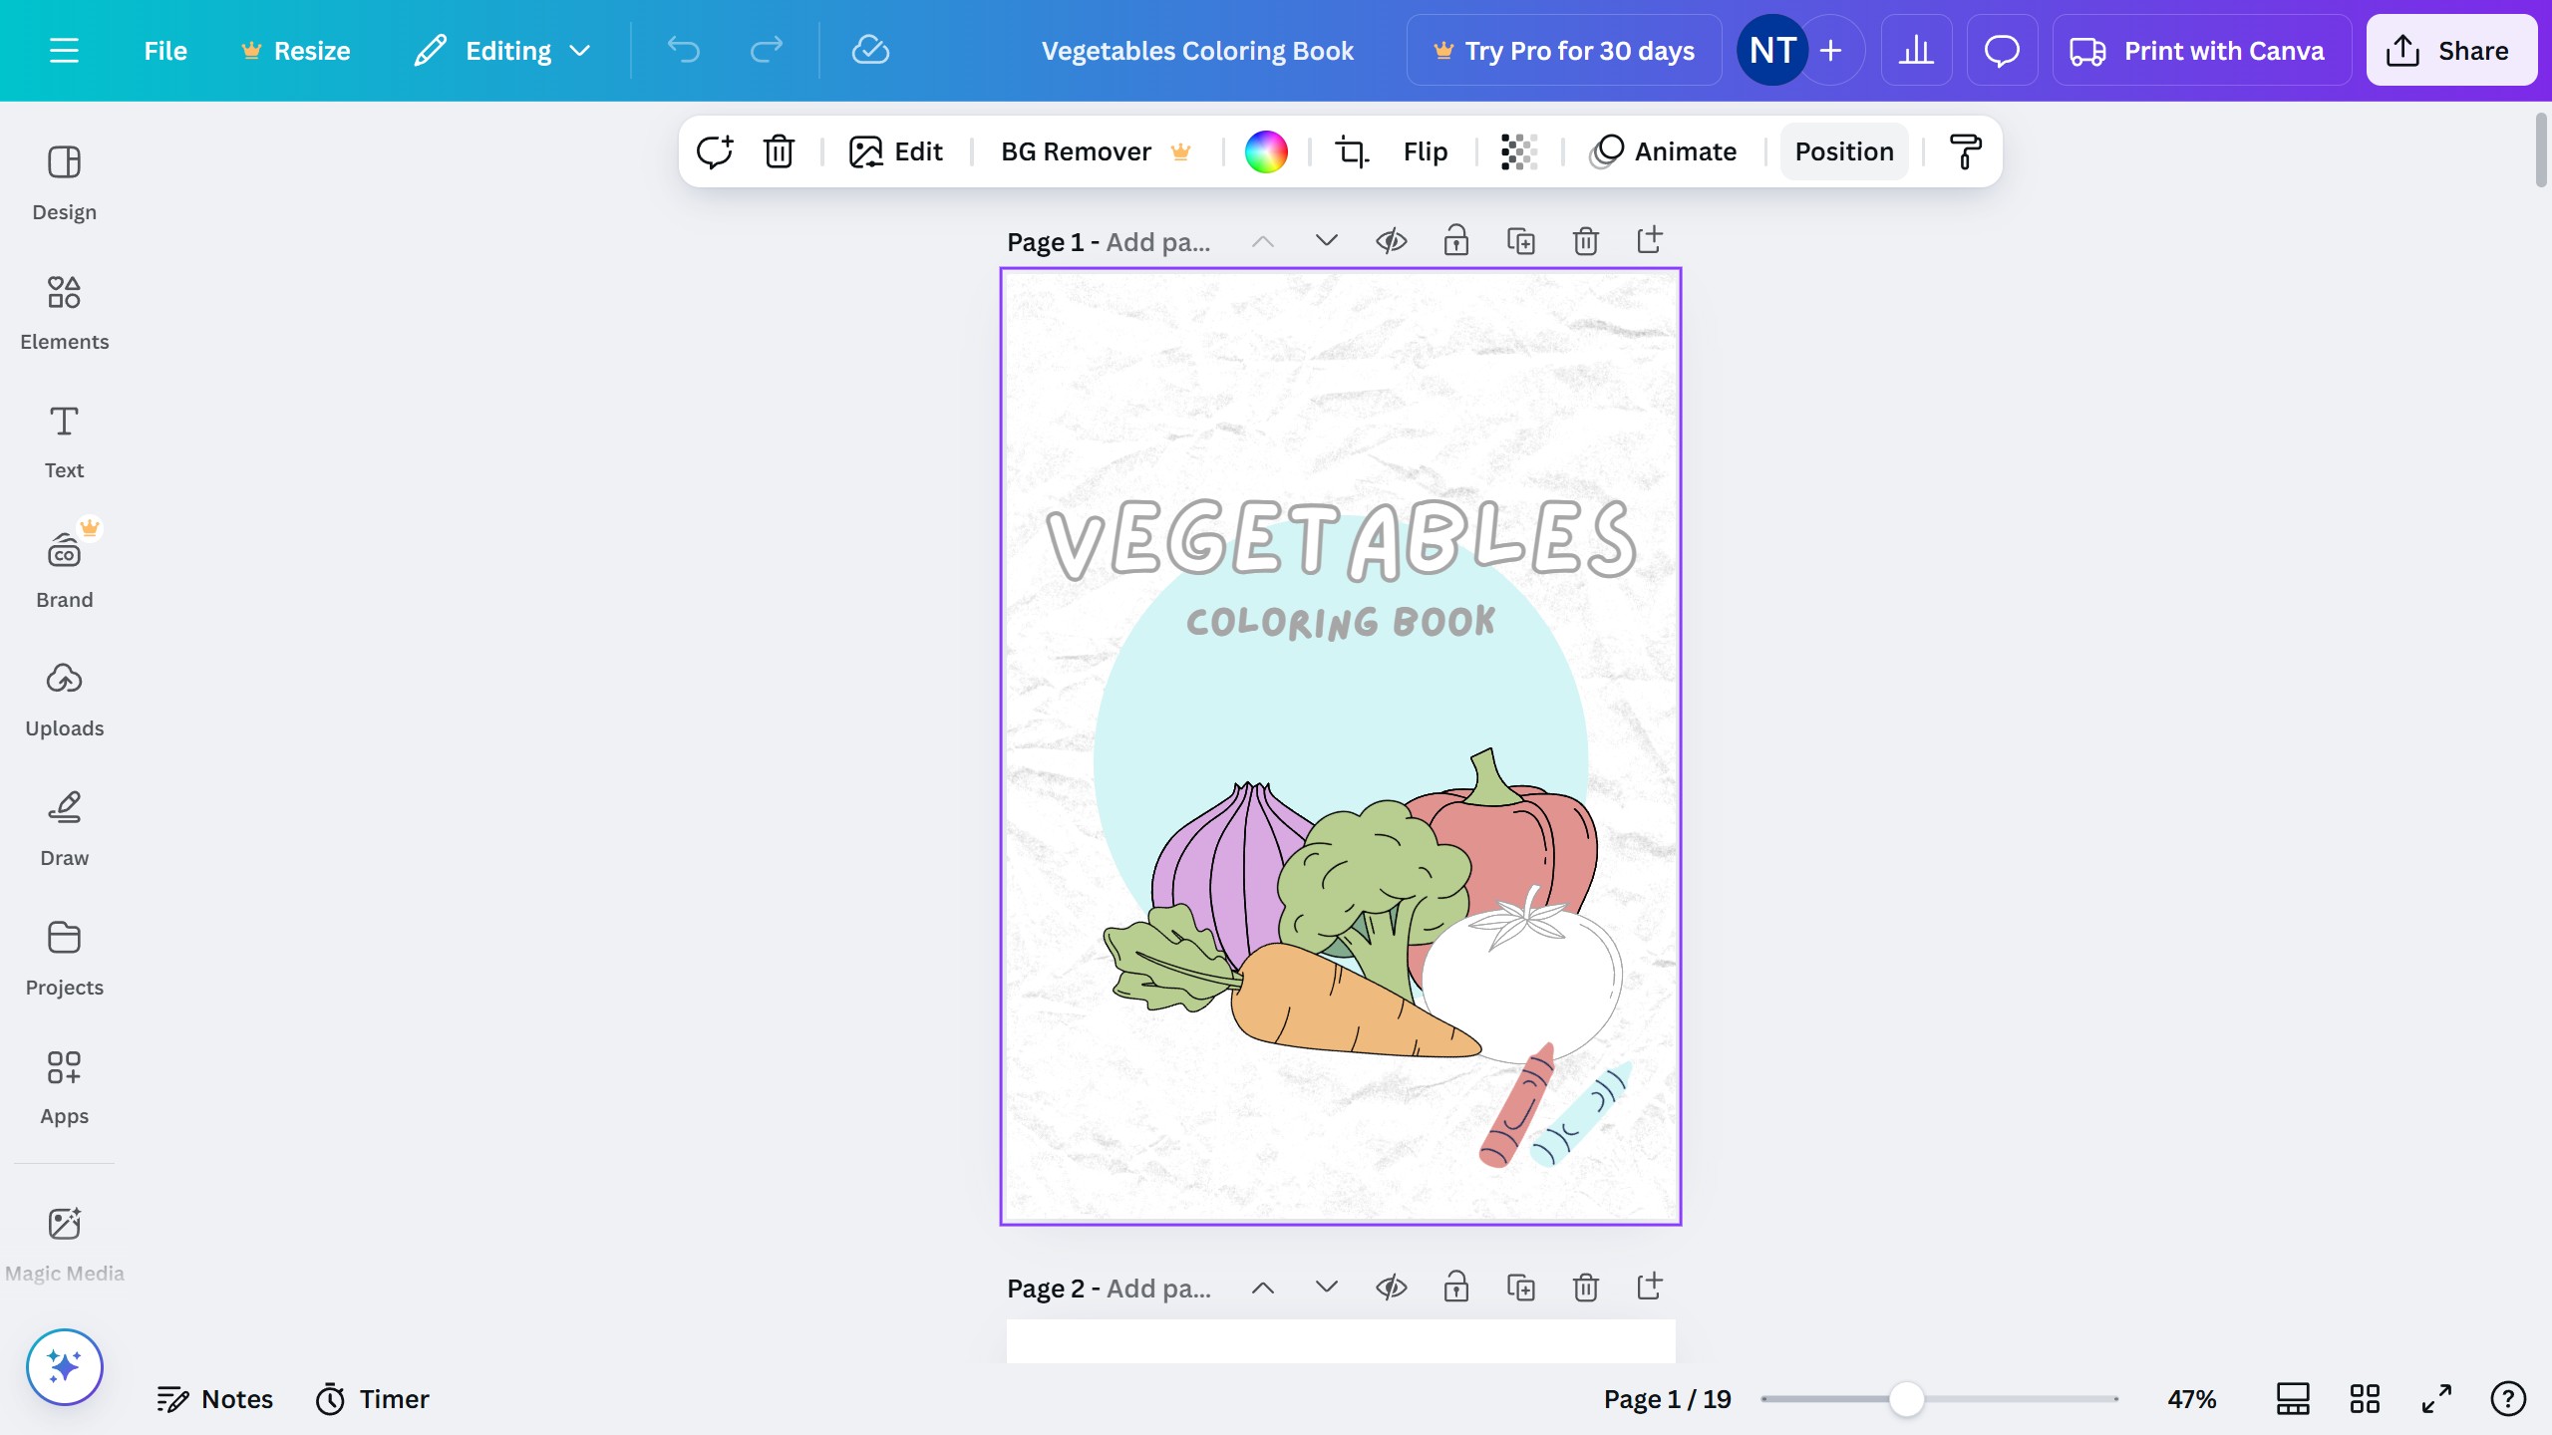Move Page 1 down with chevron arrow

pyautogui.click(x=1326, y=241)
